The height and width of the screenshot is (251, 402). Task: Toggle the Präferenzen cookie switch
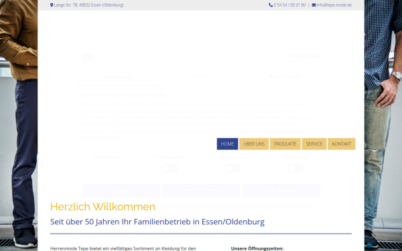(x=170, y=168)
